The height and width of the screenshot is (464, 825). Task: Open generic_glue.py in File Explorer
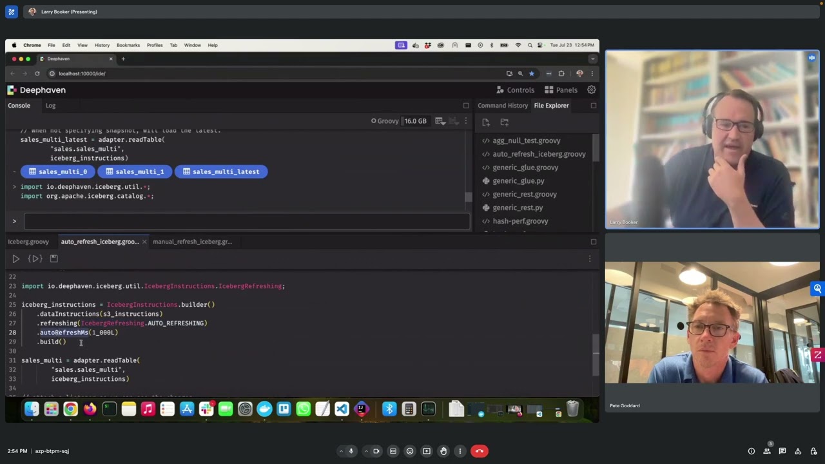point(518,181)
